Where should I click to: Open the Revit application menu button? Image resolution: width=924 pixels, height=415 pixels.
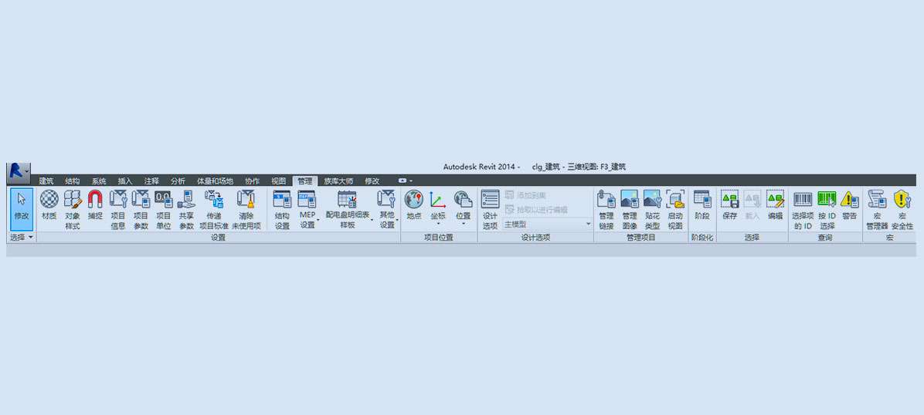click(18, 173)
